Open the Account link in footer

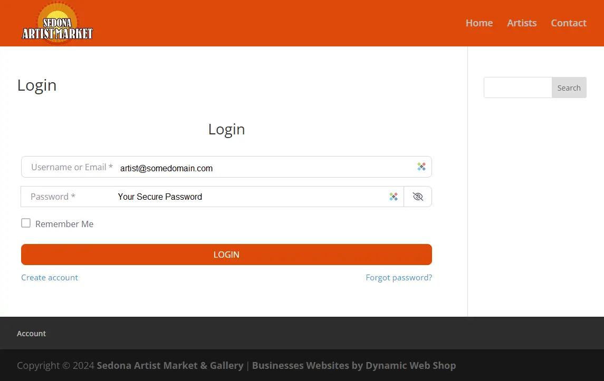(x=32, y=334)
